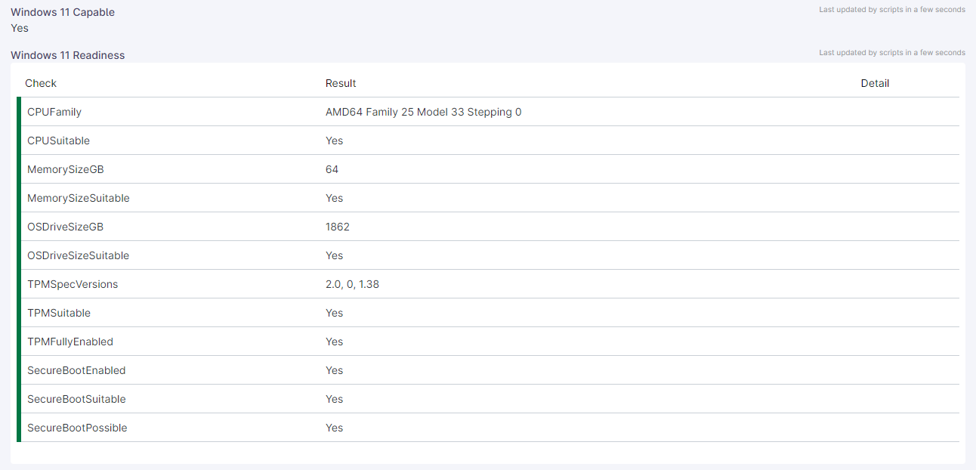Screen dimensions: 976x470
Task: Click the memory size value 64
Action: coord(332,169)
